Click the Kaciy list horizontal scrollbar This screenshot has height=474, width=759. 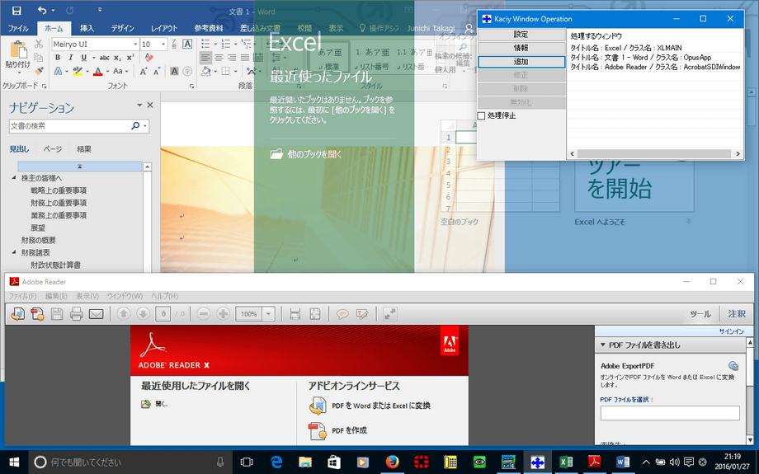point(654,154)
